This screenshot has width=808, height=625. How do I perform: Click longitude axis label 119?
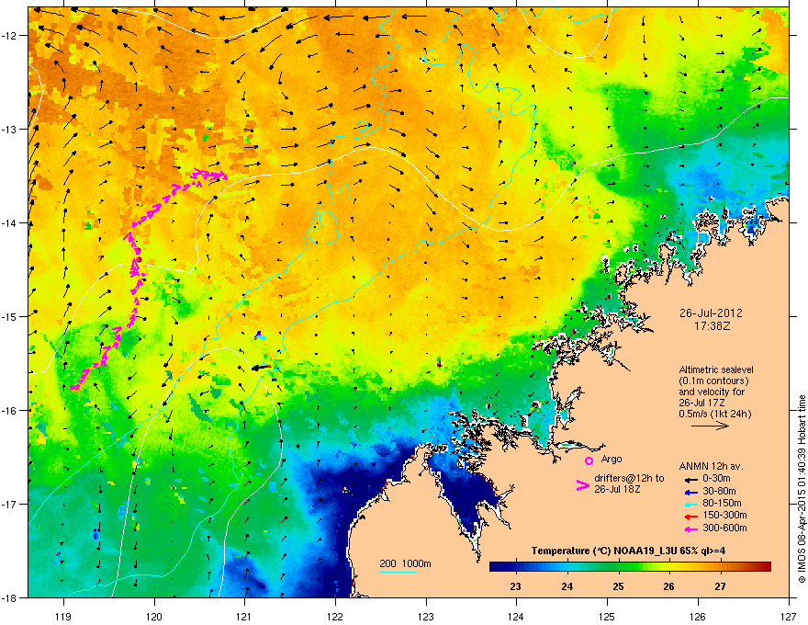63,616
